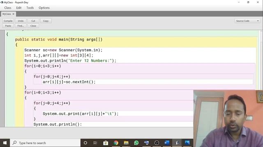This screenshot has height=147, width=263.
Task: Minimize the BlueJ editor window
Action: [x=239, y=2]
